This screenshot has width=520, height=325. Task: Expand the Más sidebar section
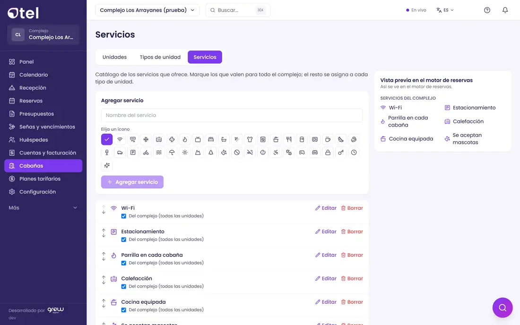[43, 208]
